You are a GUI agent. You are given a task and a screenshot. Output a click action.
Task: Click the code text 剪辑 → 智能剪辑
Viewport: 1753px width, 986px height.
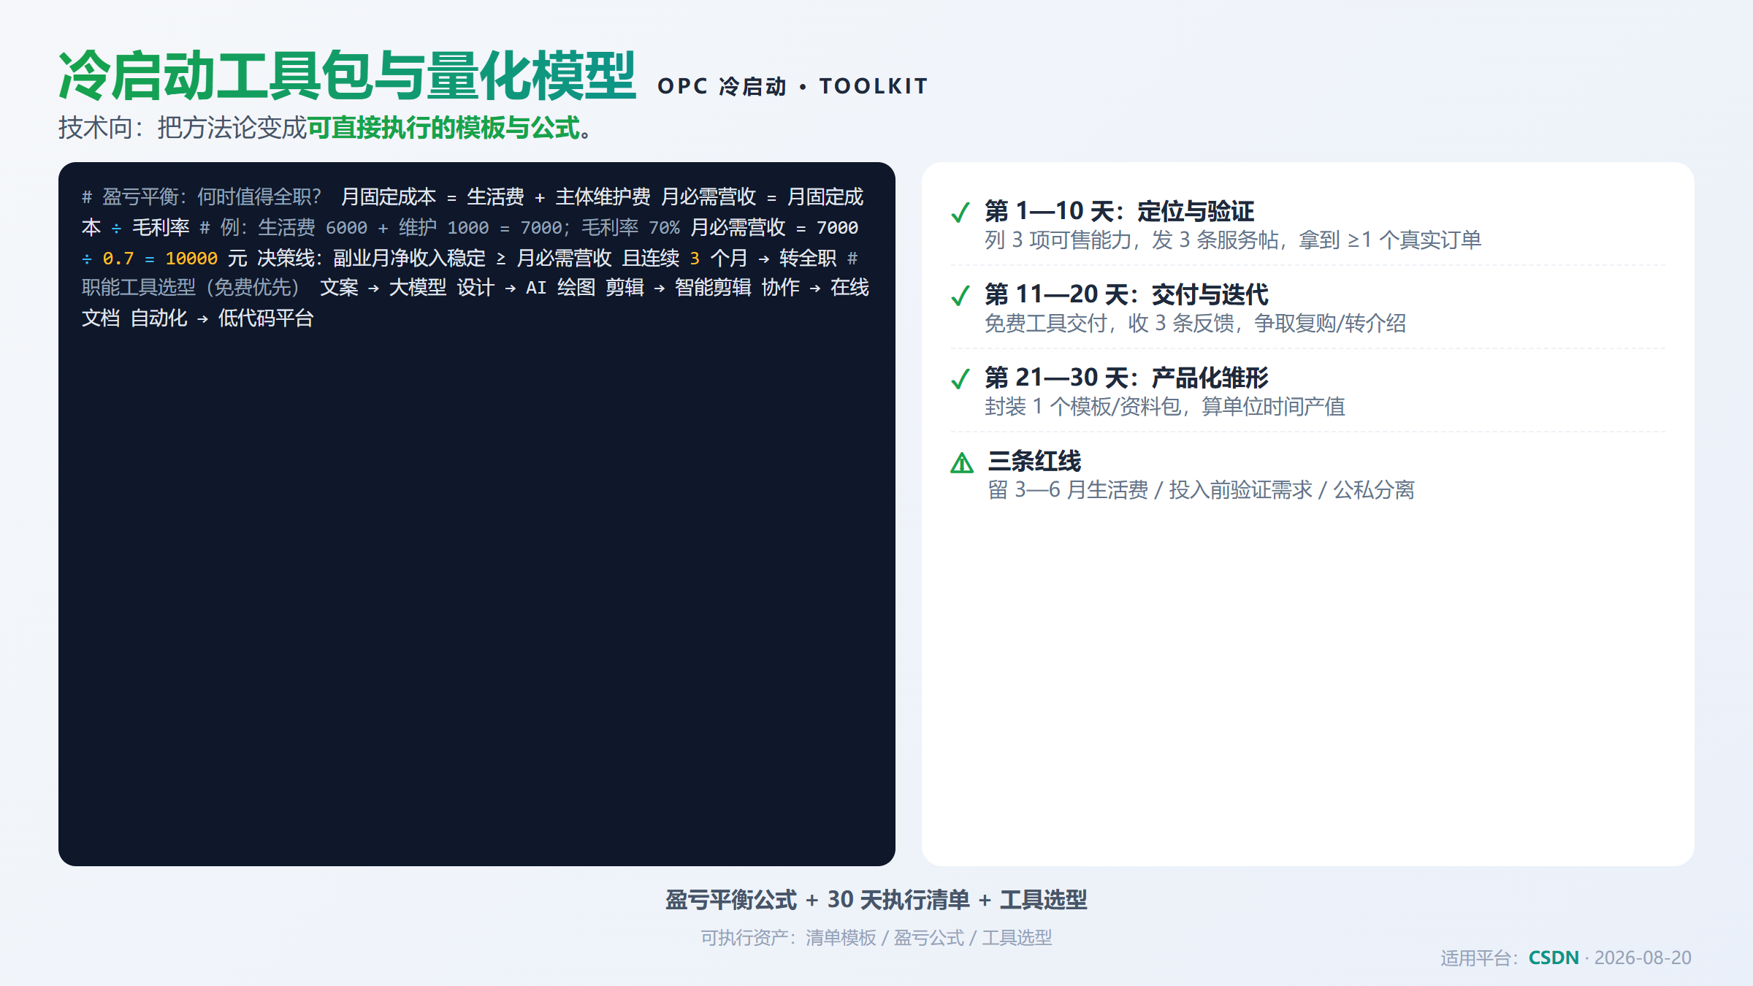coord(679,287)
